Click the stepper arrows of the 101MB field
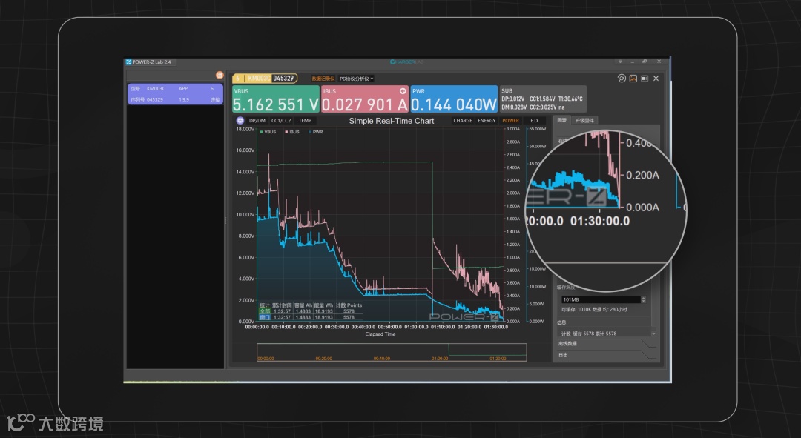 [643, 299]
